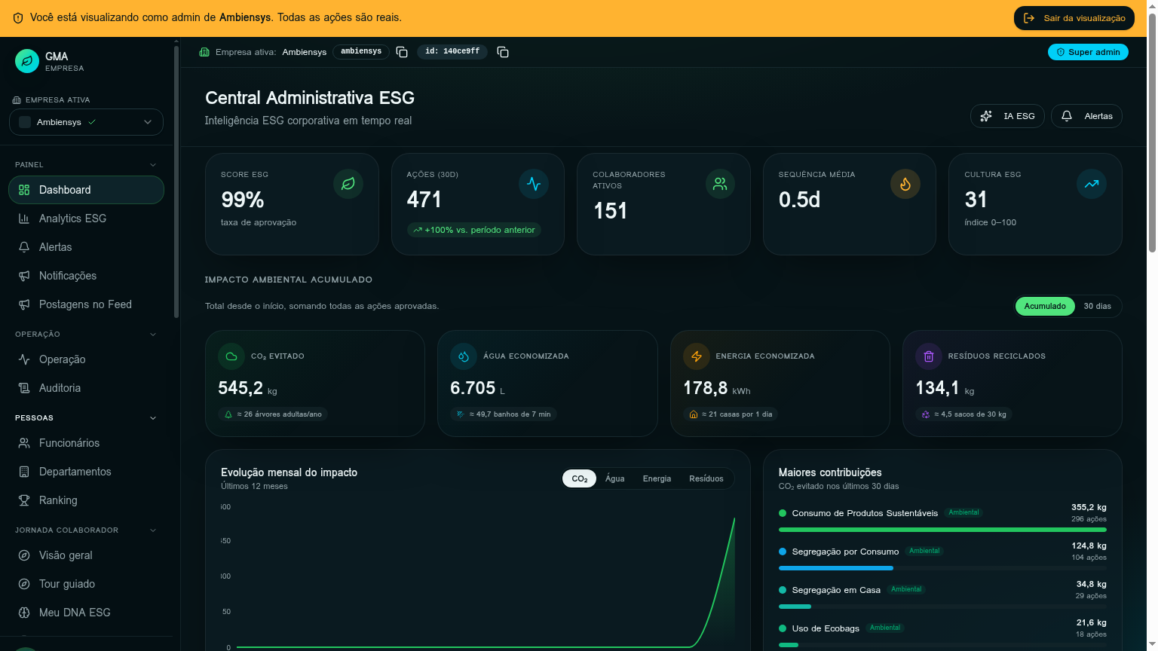This screenshot has height=651, width=1158.
Task: Click the 355,2 kg contribution value
Action: click(x=1089, y=507)
